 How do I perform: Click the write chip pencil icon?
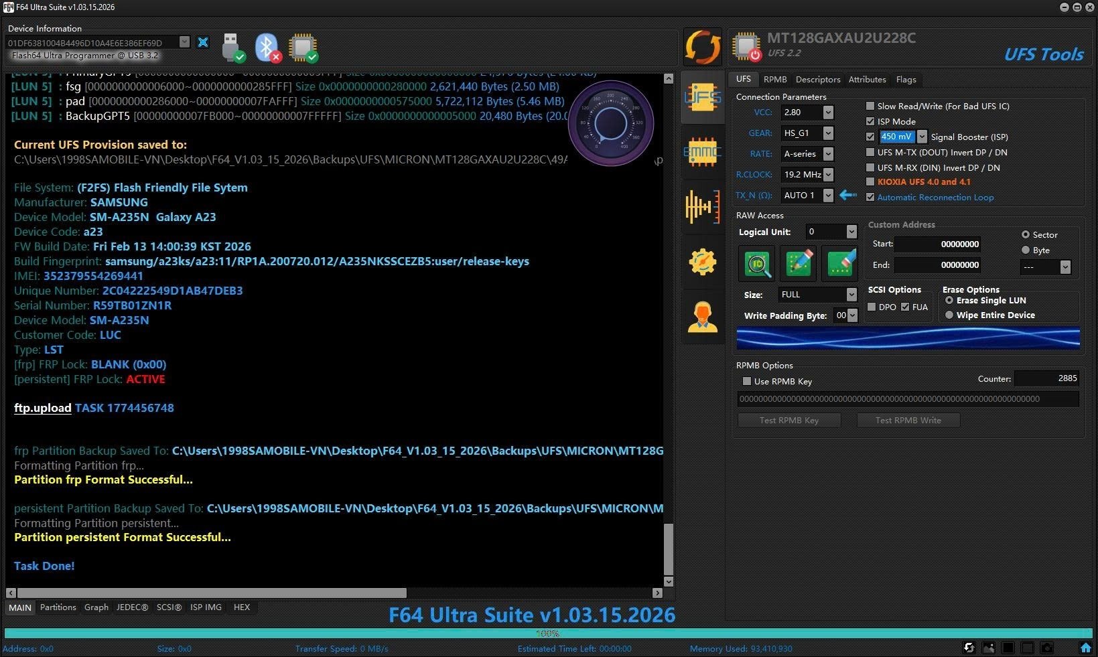(x=799, y=263)
